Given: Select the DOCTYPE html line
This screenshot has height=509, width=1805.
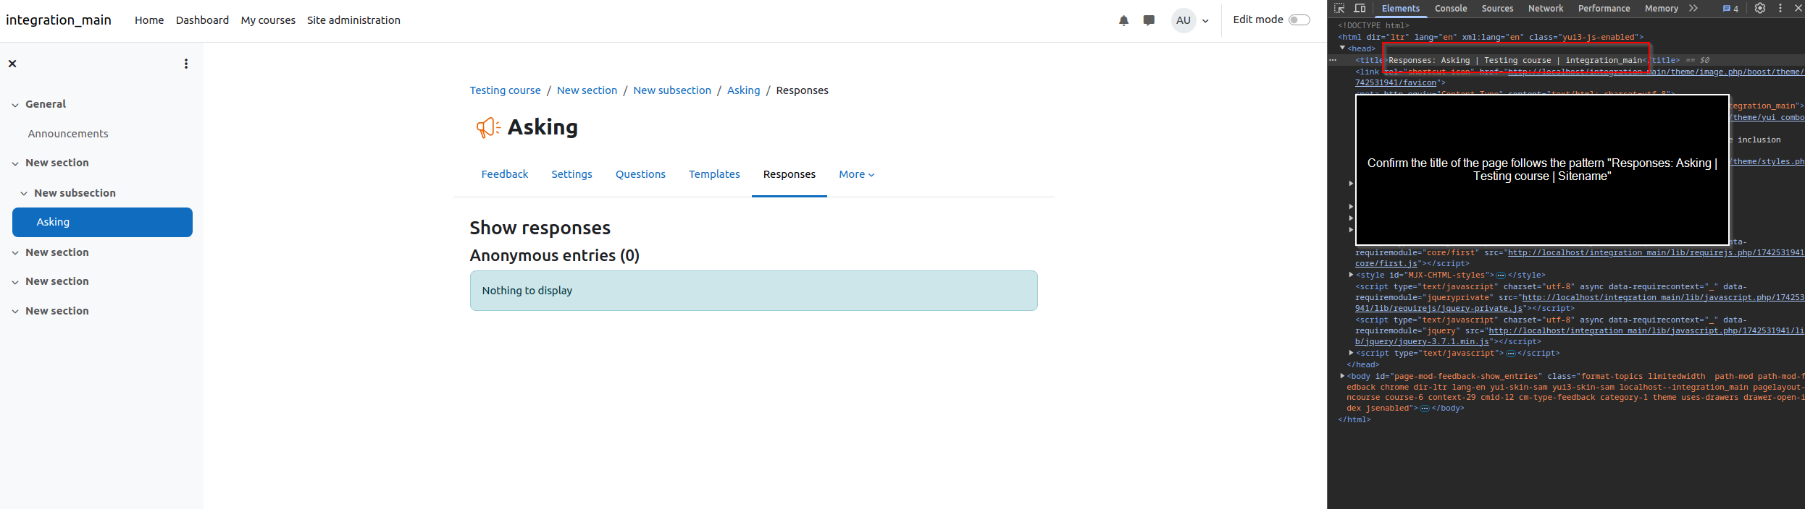Looking at the screenshot, I should [x=1373, y=25].
